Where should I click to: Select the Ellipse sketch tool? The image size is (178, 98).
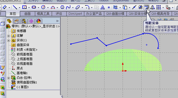(x=78, y=7)
